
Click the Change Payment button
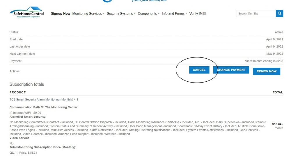(x=231, y=70)
